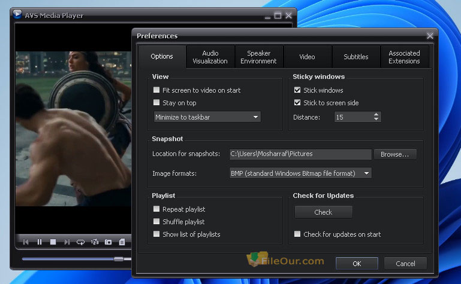461x284 pixels.
Task: Switch to the Associated Extensions tab
Action: pyautogui.click(x=404, y=57)
